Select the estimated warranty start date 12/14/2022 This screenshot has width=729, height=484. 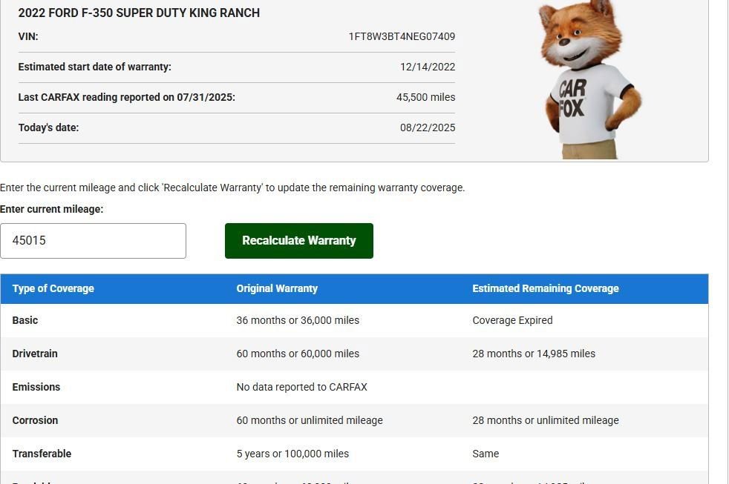(x=427, y=67)
